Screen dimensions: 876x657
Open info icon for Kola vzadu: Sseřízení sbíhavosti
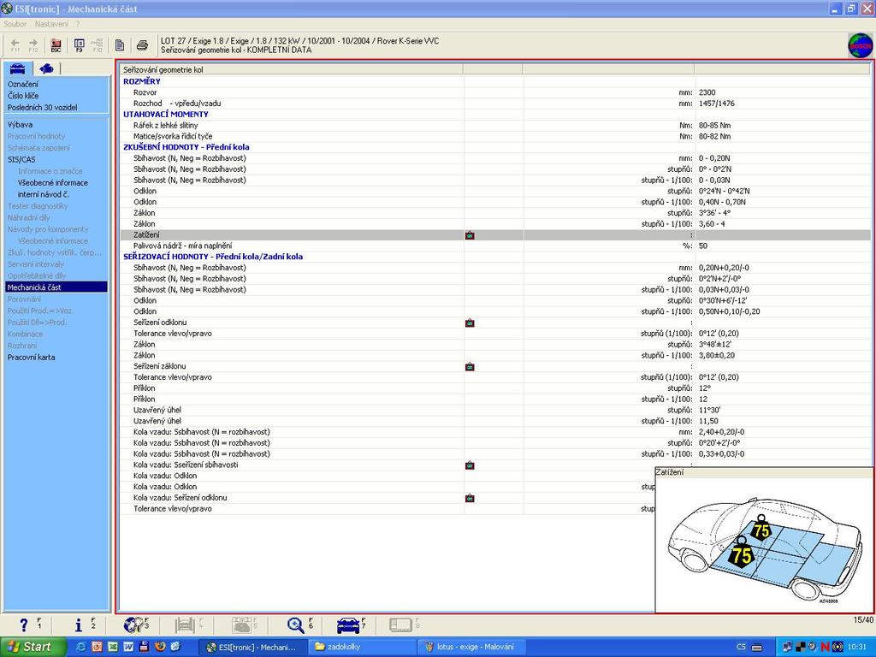tap(470, 465)
